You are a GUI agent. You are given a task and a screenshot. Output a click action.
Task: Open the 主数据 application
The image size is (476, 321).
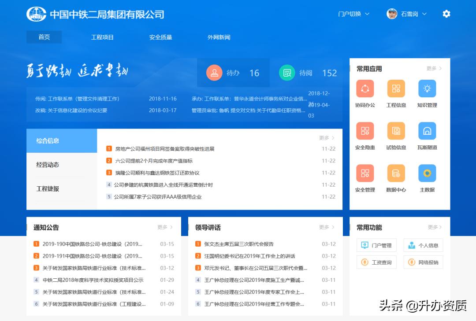(427, 173)
